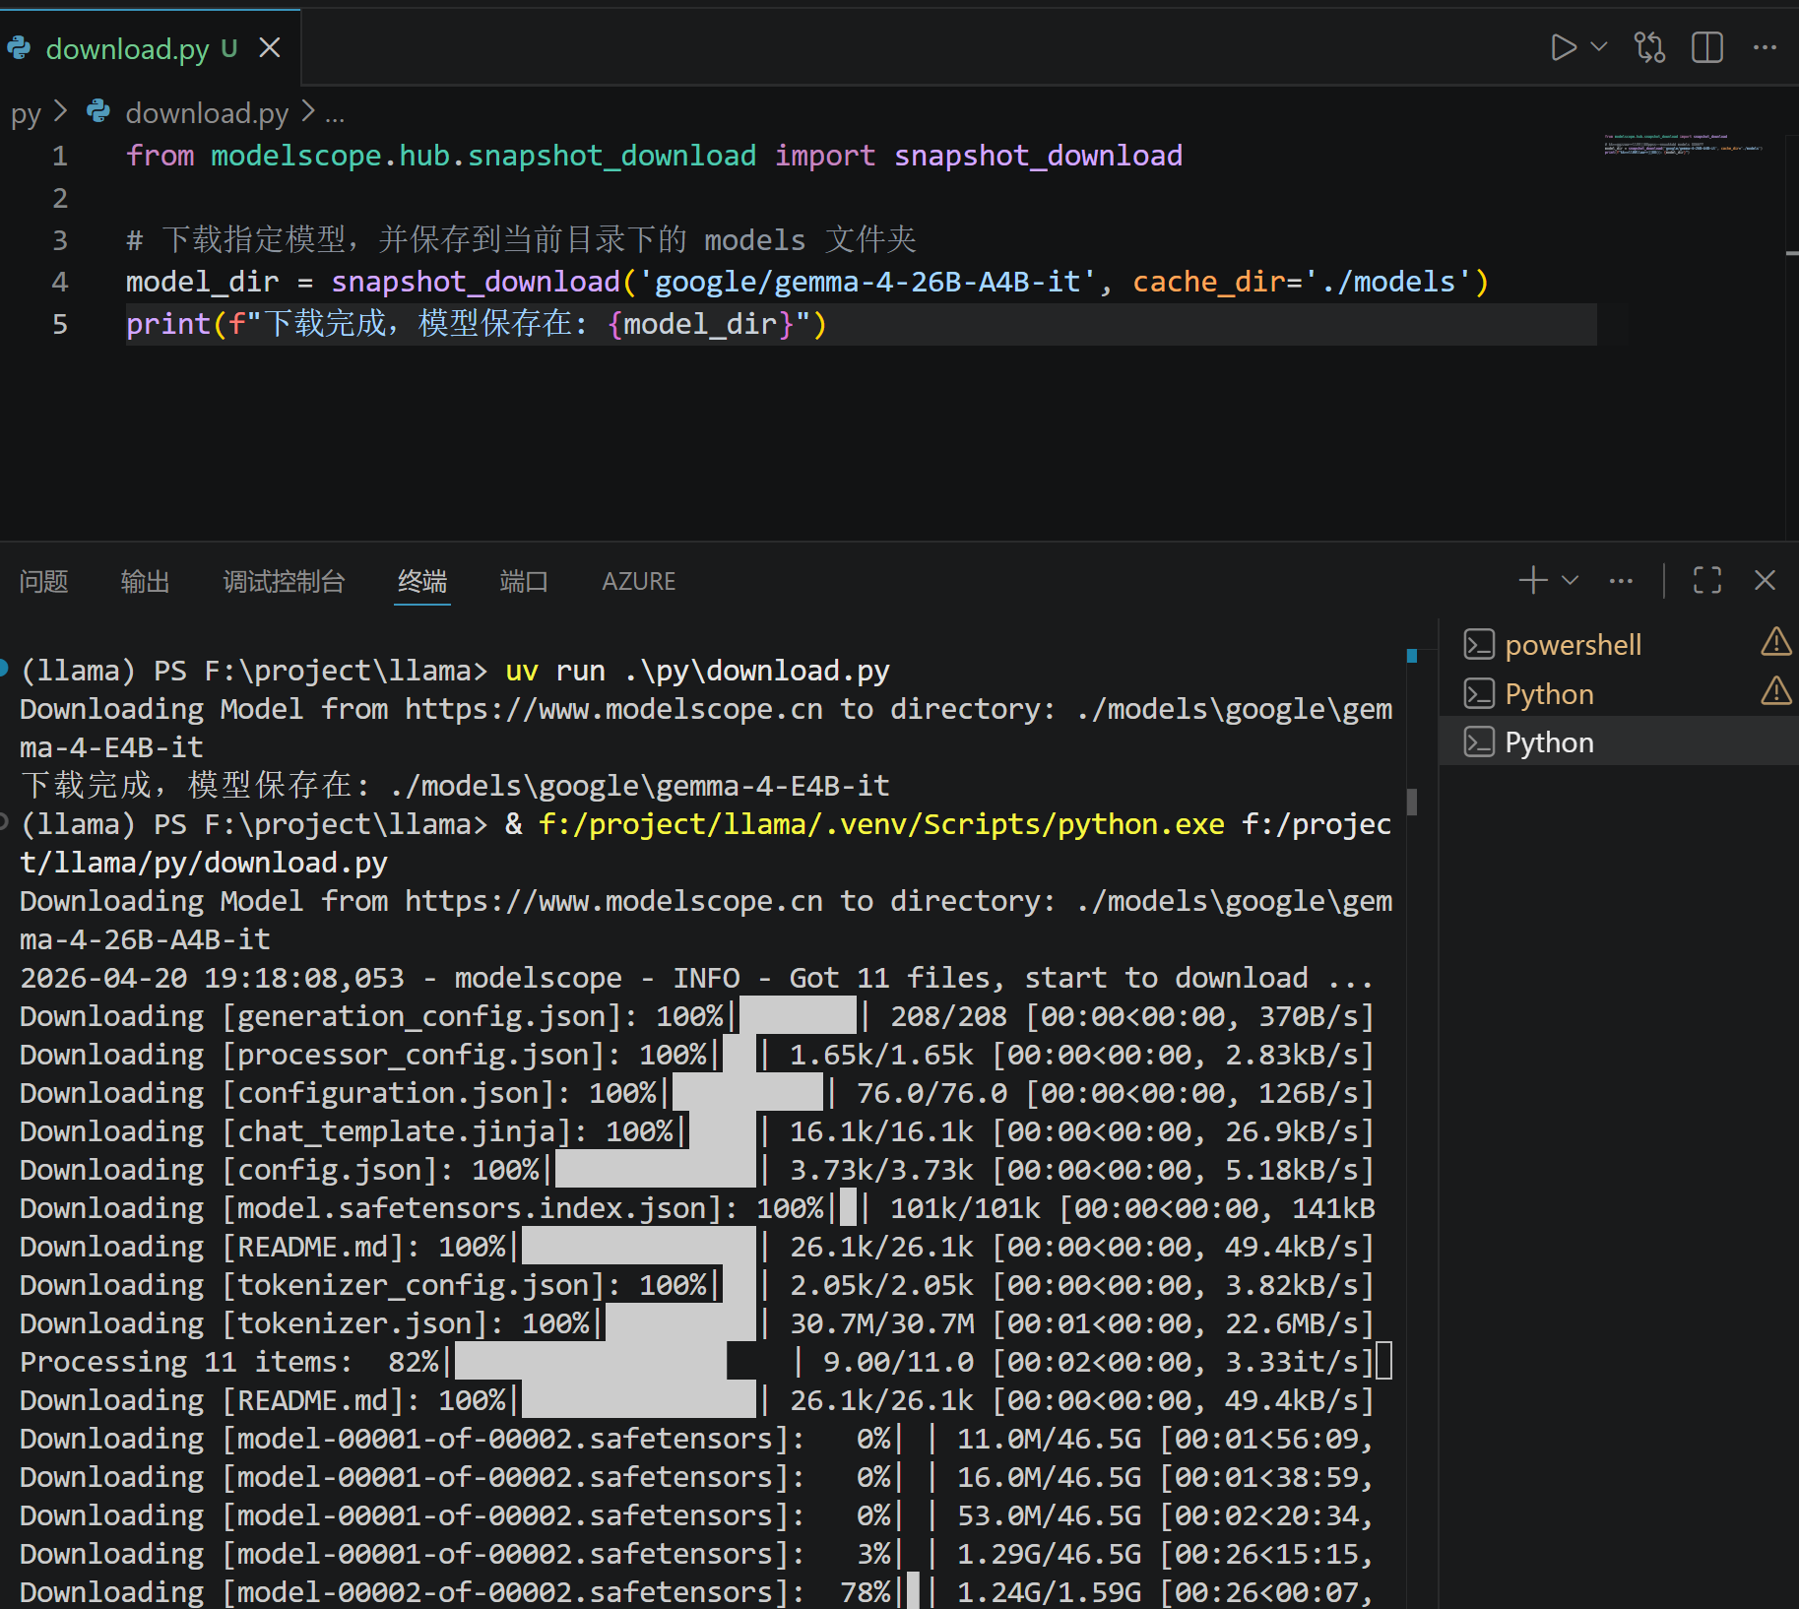Image resolution: width=1799 pixels, height=1609 pixels.
Task: Run download.py with the play icon
Action: pos(1564,46)
